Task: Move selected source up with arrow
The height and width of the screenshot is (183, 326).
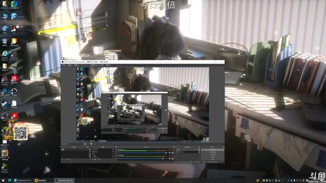Action: tap(97, 159)
